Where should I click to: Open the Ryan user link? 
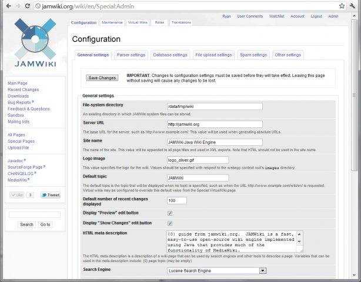226,16
